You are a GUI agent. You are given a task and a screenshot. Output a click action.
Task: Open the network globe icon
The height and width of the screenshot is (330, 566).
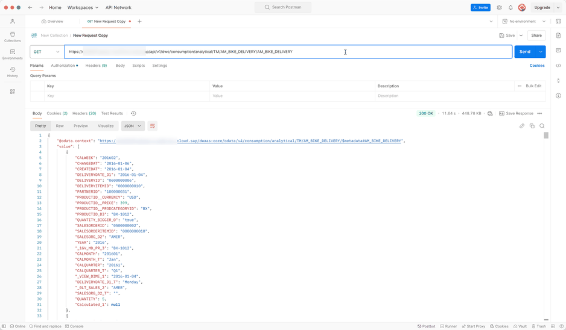point(490,113)
